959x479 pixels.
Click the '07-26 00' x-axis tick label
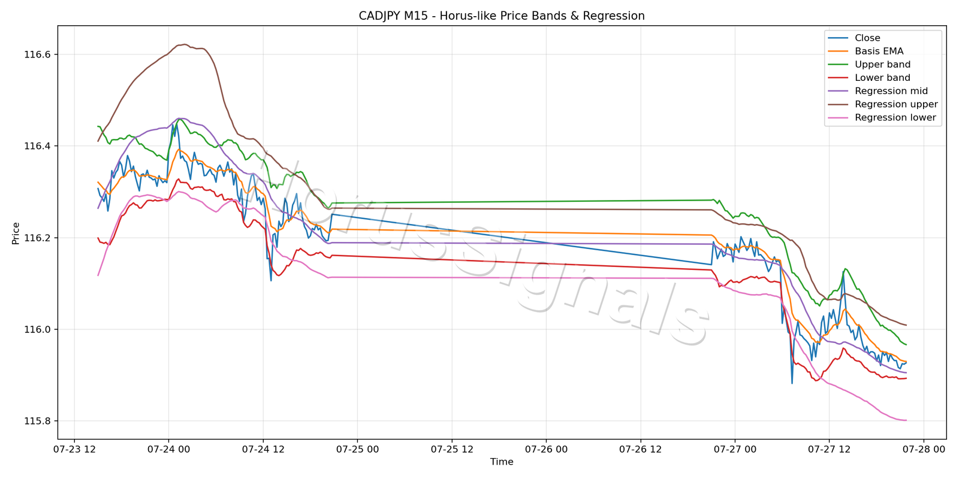pyautogui.click(x=546, y=449)
